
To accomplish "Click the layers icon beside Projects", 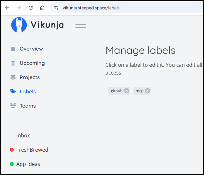I will tap(13, 77).
